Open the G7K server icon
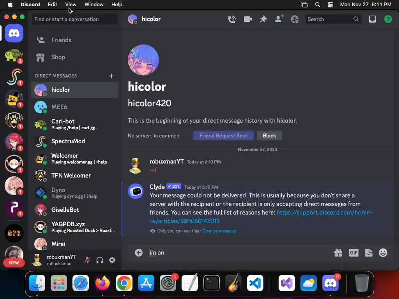The image size is (399, 299). point(14,233)
